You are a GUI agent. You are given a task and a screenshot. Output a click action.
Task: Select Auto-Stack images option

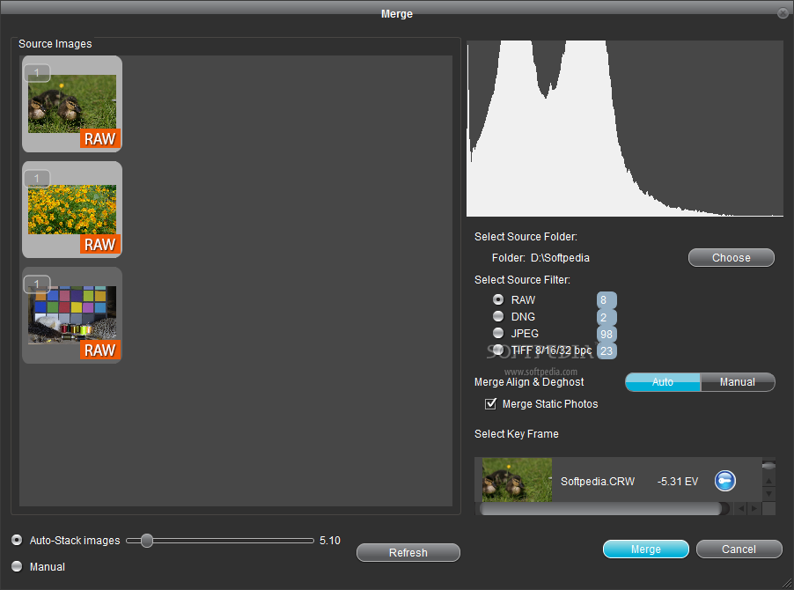tap(18, 540)
